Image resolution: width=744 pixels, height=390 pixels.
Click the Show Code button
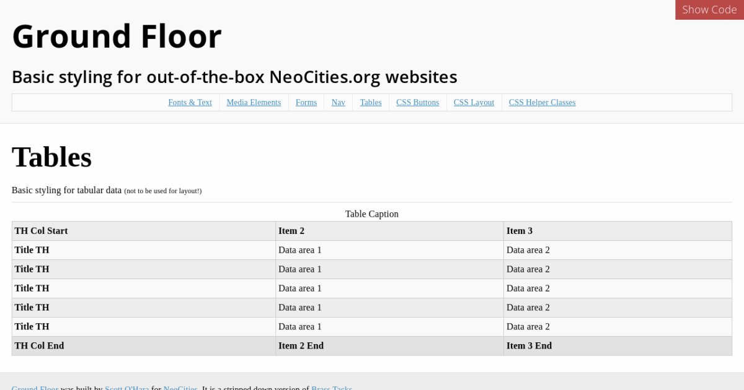709,10
